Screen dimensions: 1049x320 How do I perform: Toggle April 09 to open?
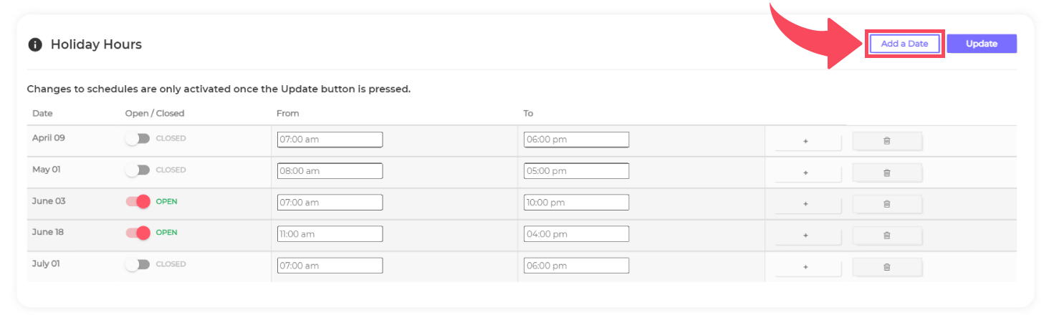(137, 139)
